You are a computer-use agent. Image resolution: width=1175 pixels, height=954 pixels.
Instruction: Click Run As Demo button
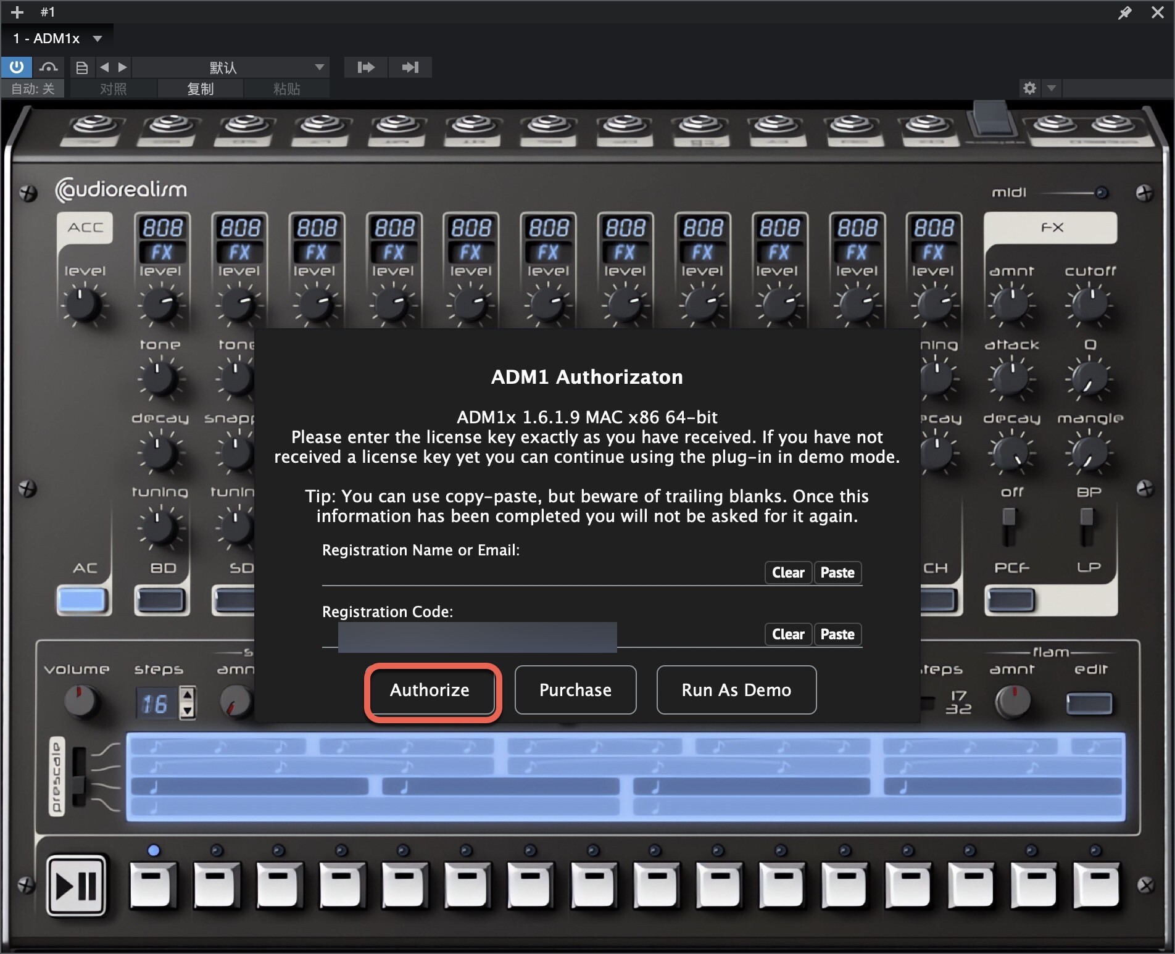click(x=736, y=690)
